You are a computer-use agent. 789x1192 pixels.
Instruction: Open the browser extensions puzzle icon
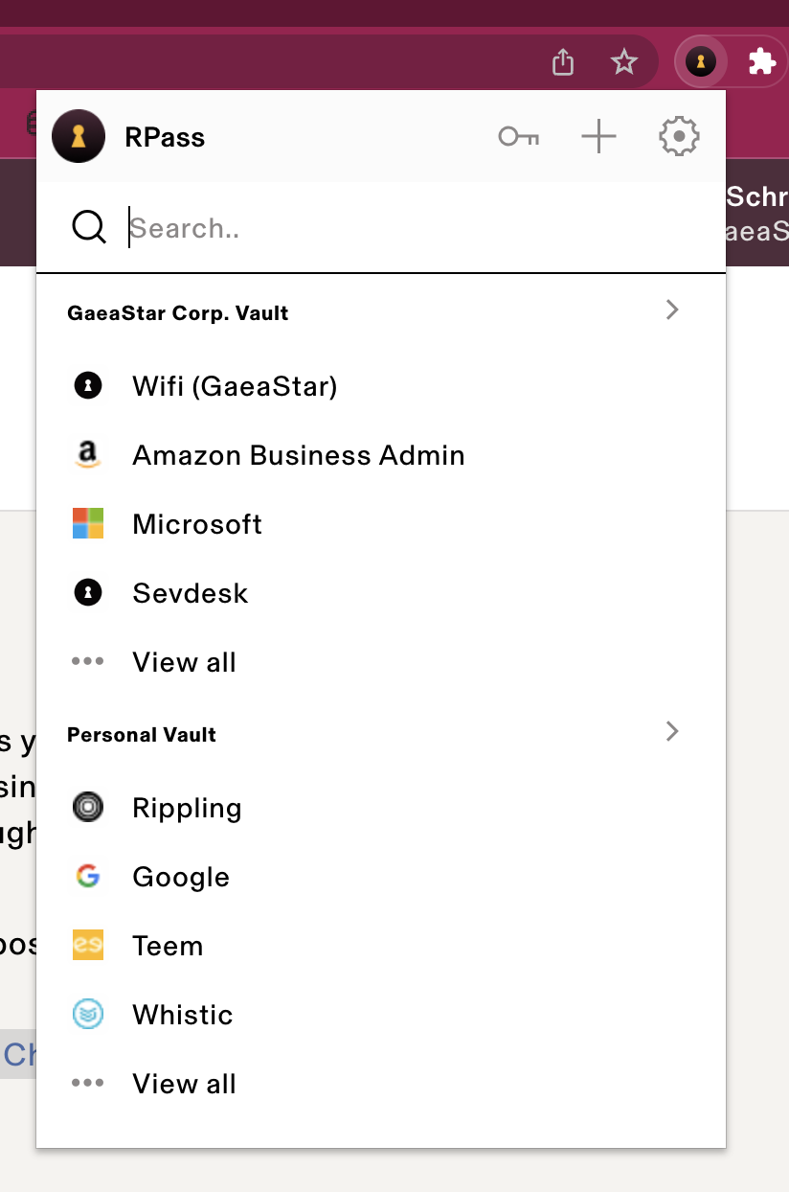click(761, 63)
